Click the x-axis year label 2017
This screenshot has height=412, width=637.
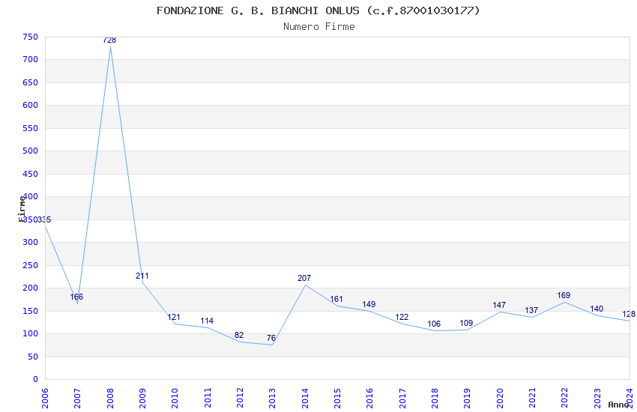tap(402, 398)
